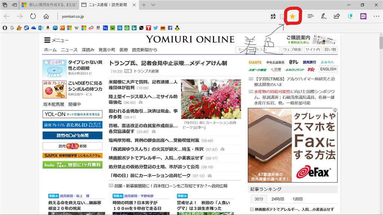Open Facebook favorite shortcut

[x=170, y=28]
